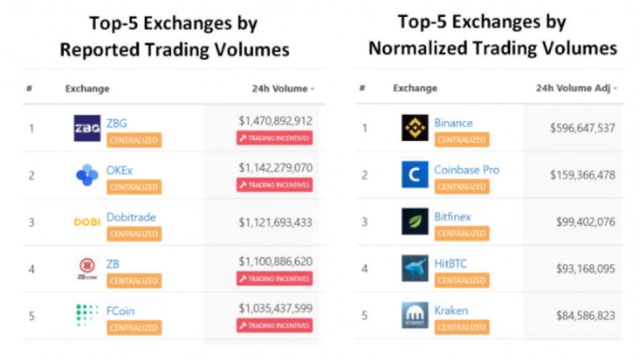Click the Centralized tag under Dobitrade
The image size is (636, 357).
(x=134, y=234)
